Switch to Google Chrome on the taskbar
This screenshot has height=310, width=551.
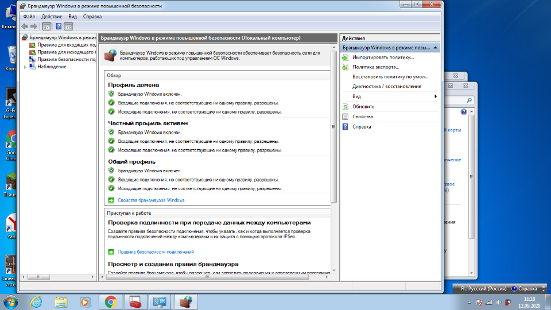pyautogui.click(x=111, y=302)
